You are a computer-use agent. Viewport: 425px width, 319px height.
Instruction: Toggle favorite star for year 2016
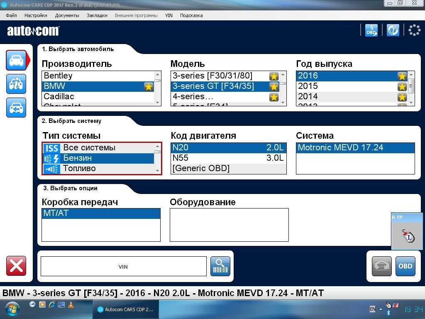(402, 76)
